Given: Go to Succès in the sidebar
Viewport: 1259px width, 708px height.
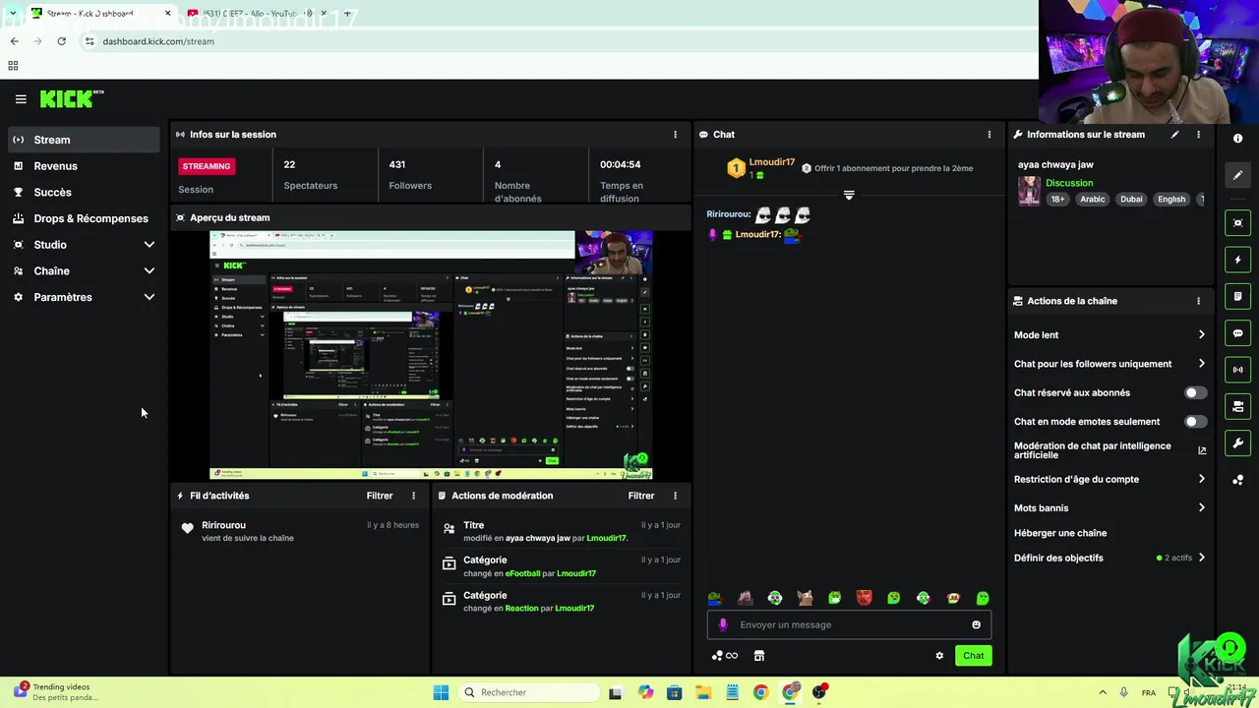Looking at the screenshot, I should [84, 193].
